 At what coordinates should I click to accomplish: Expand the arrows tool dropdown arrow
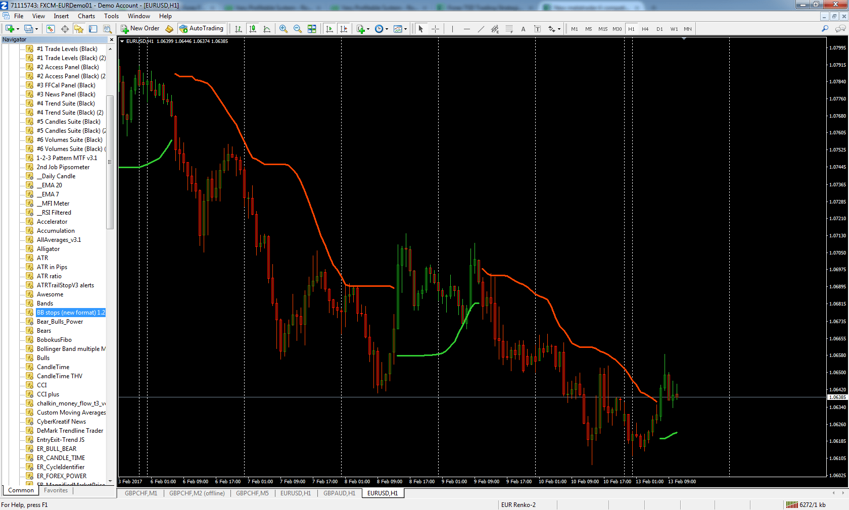click(x=559, y=29)
